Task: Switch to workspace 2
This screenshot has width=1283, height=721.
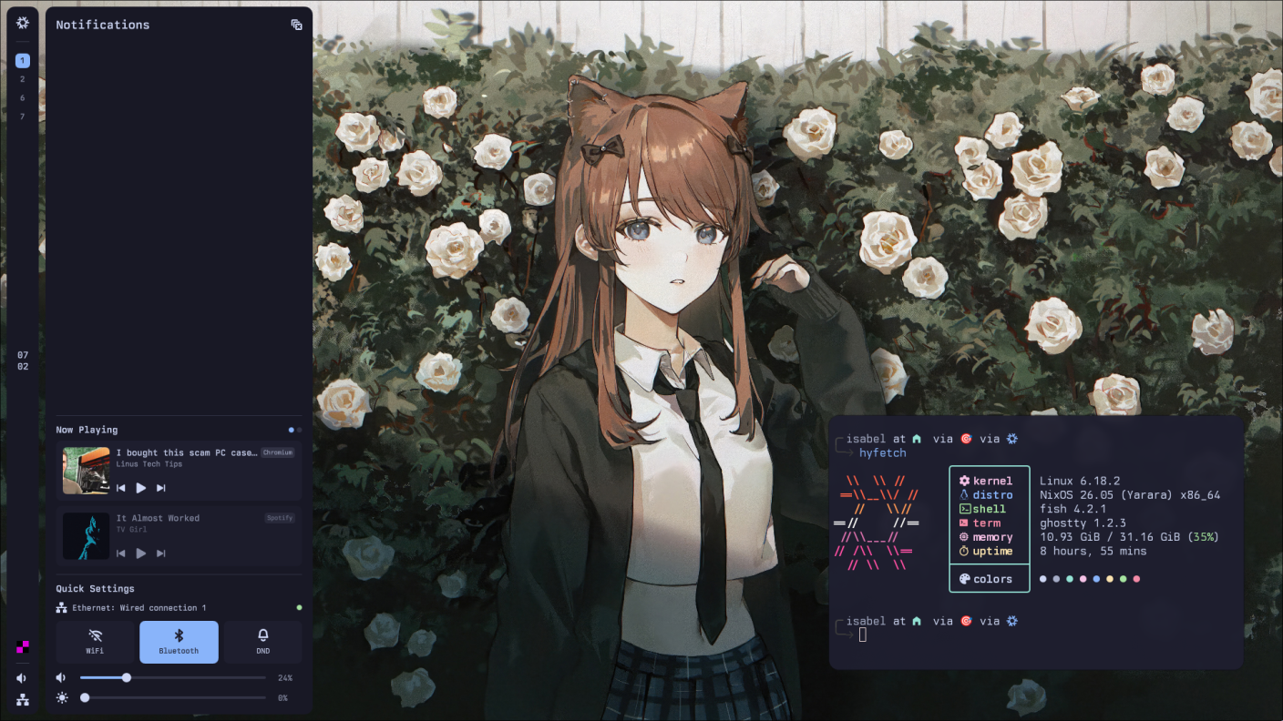Action: point(21,79)
